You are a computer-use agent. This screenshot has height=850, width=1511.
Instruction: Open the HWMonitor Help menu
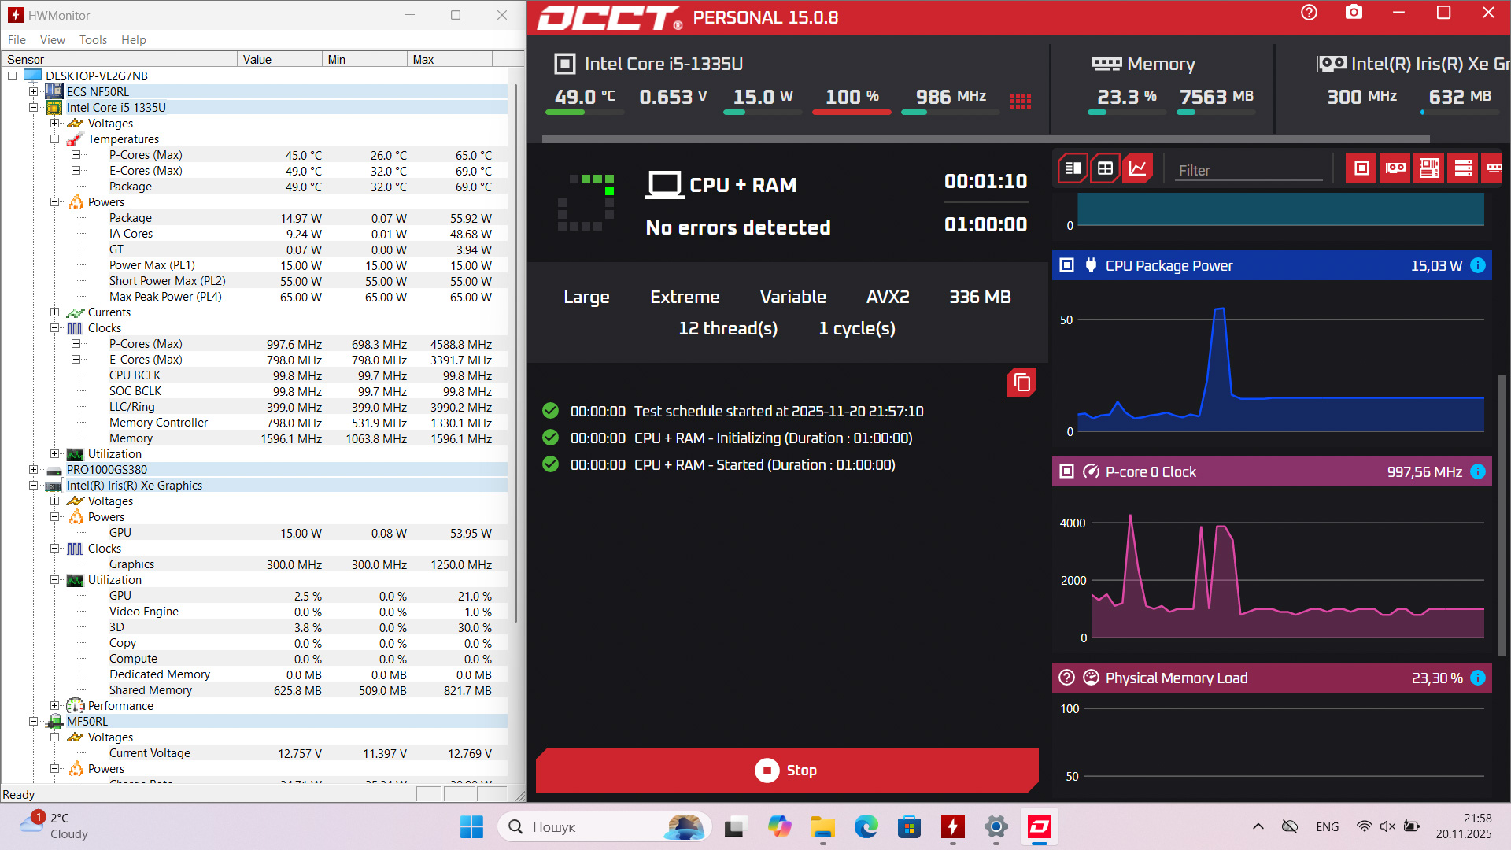pyautogui.click(x=133, y=40)
